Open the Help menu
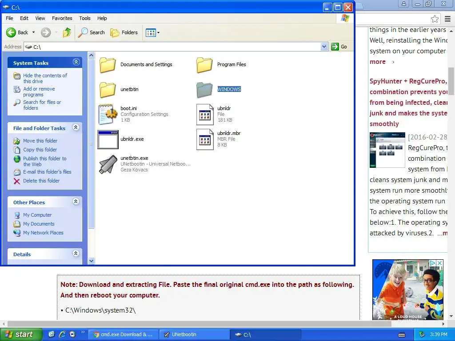The width and height of the screenshot is (455, 341). (x=102, y=18)
